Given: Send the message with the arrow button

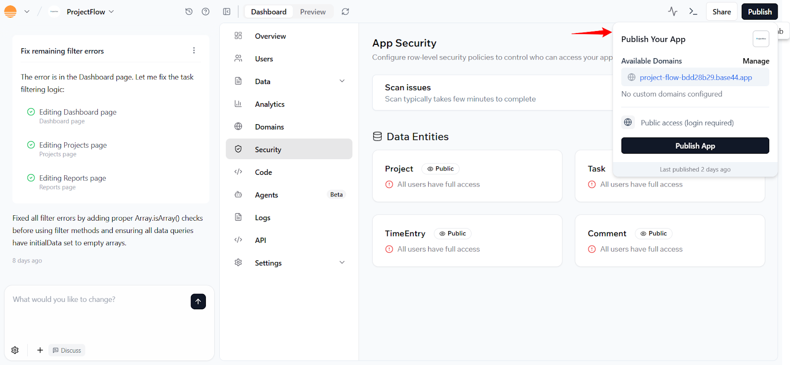Looking at the screenshot, I should point(198,301).
